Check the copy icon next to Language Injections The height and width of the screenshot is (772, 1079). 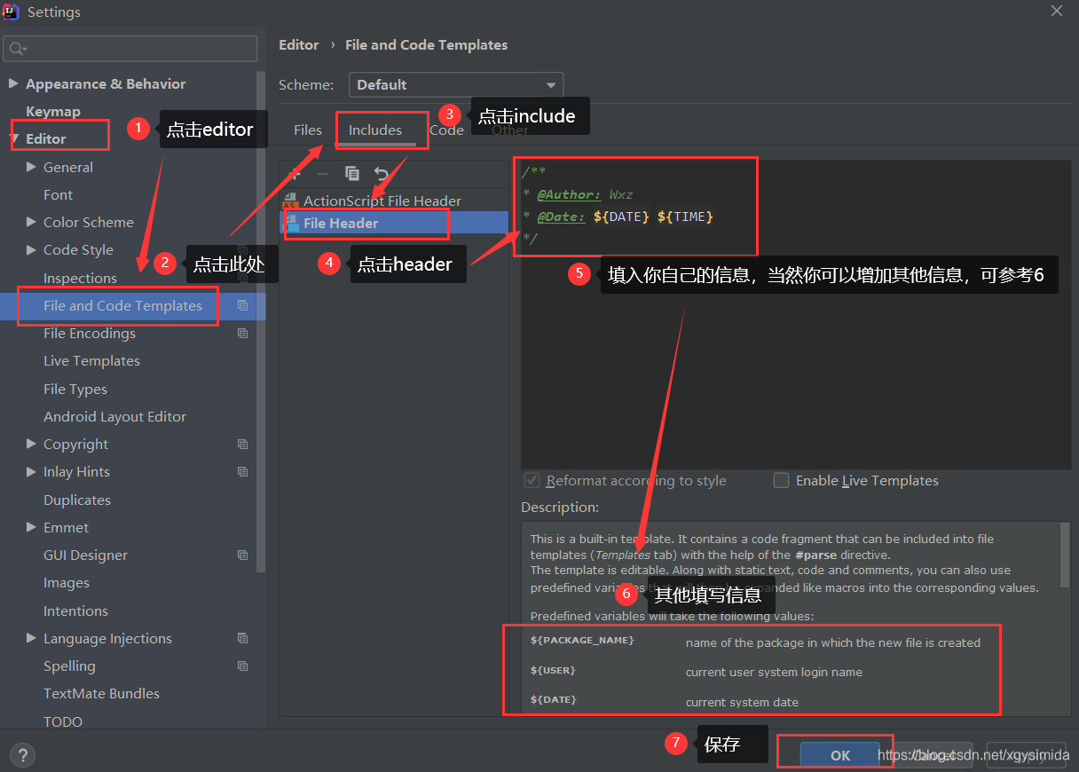tap(242, 638)
